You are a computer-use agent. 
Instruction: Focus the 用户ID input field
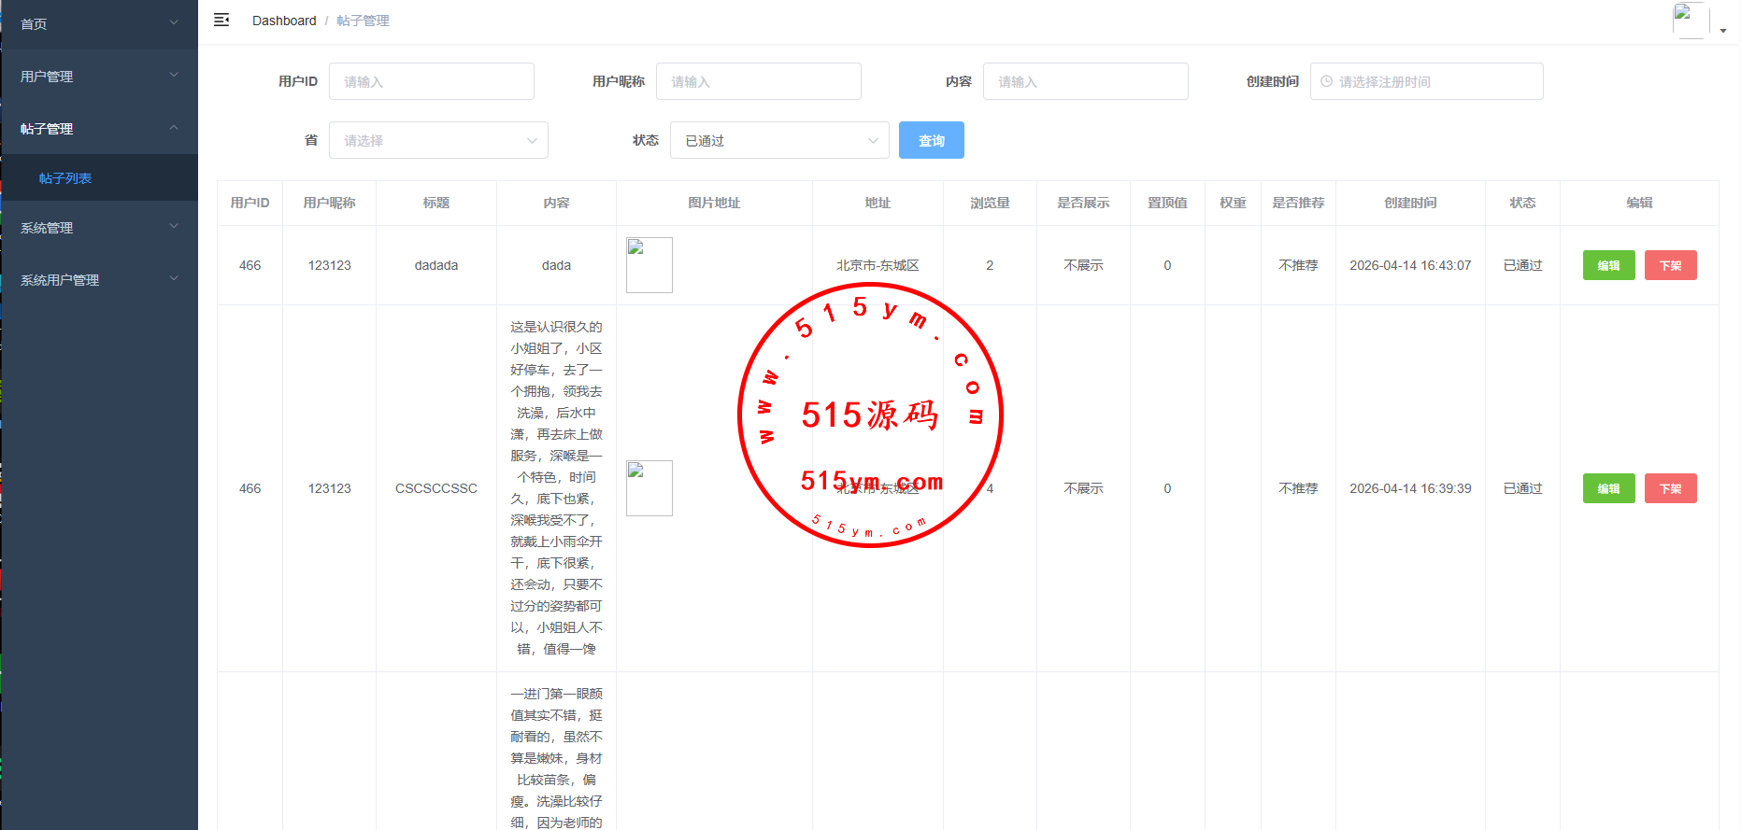432,82
